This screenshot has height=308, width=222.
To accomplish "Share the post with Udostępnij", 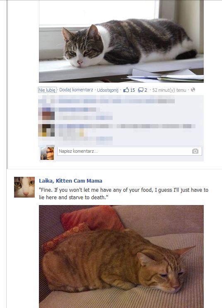I will (x=108, y=90).
